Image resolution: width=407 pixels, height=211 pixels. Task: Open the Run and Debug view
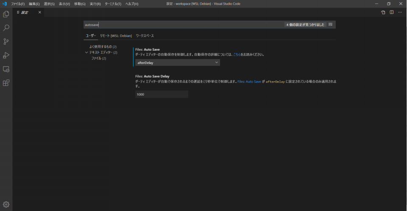tap(6, 55)
